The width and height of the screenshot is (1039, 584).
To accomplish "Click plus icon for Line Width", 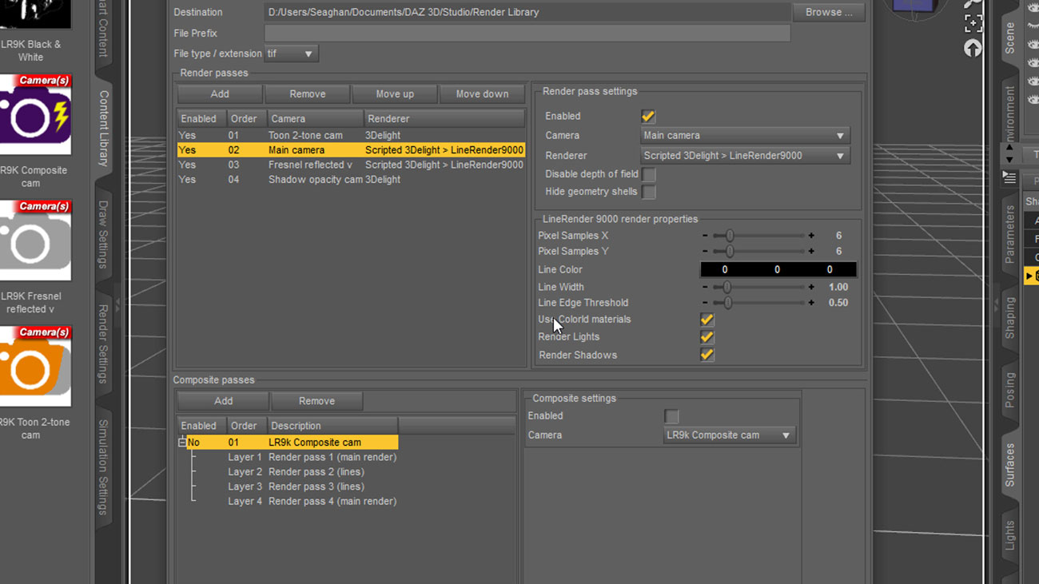I will click(x=811, y=287).
